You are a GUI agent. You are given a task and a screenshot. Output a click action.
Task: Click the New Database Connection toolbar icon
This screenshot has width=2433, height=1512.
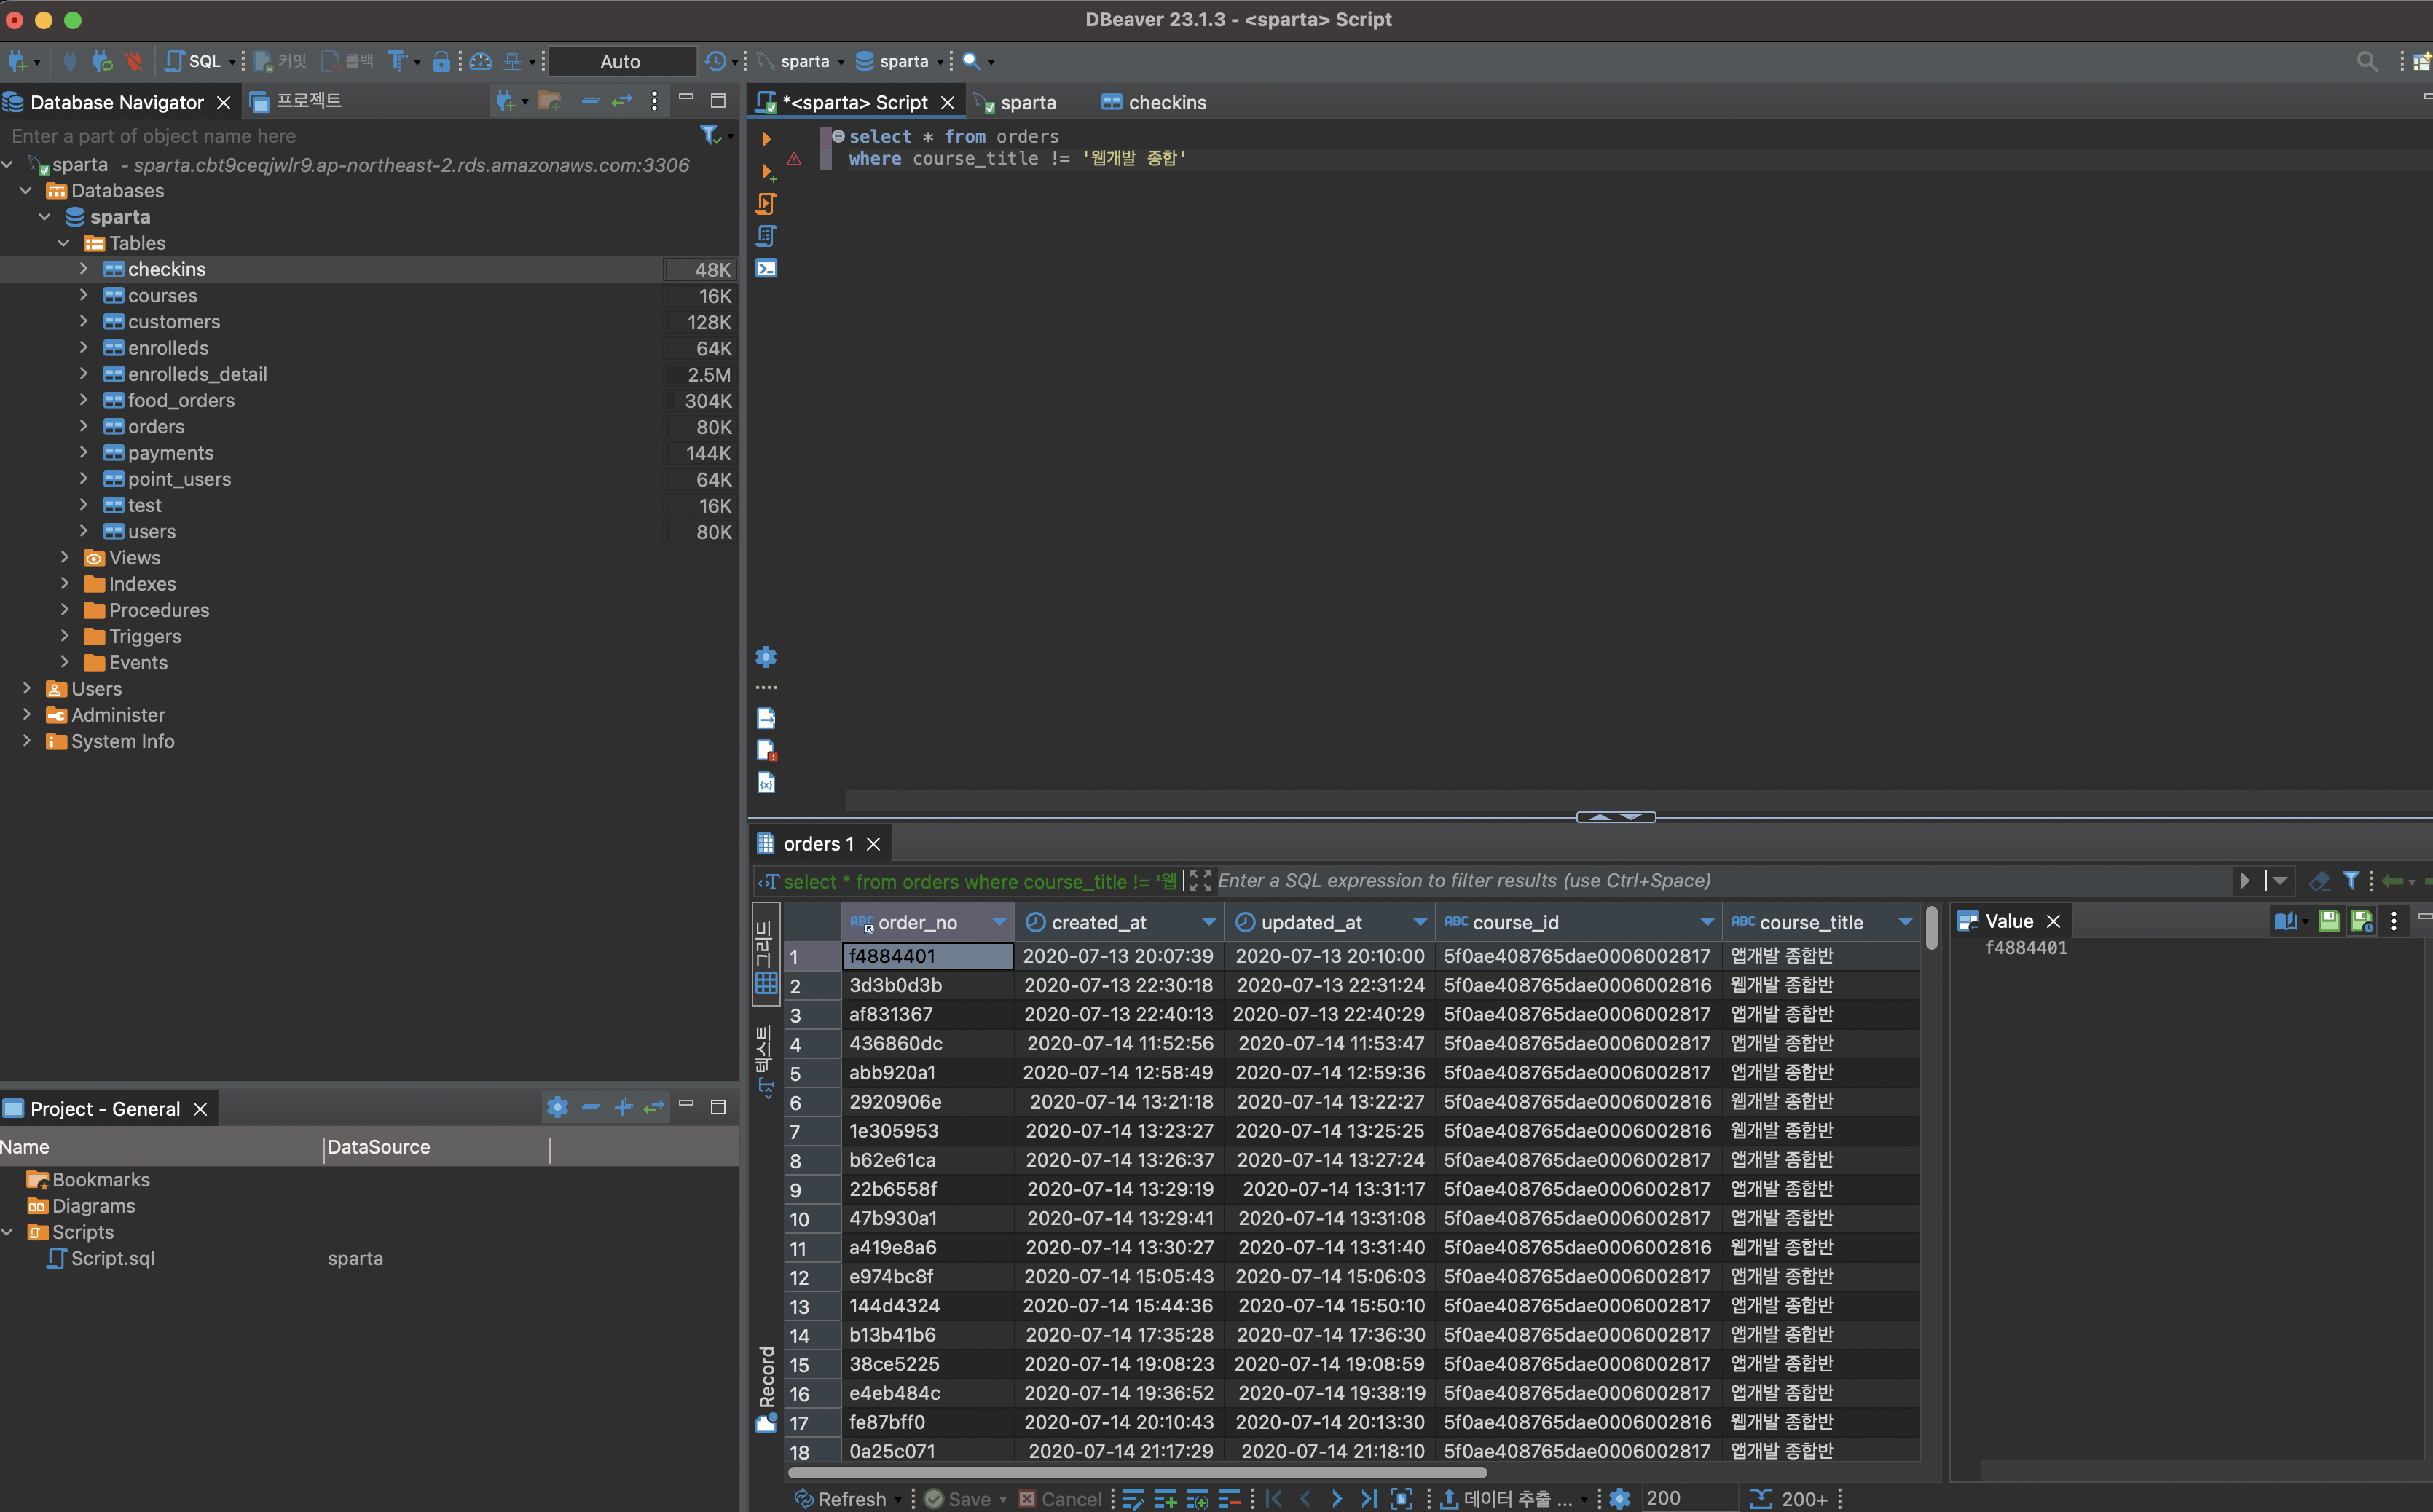click(x=17, y=61)
